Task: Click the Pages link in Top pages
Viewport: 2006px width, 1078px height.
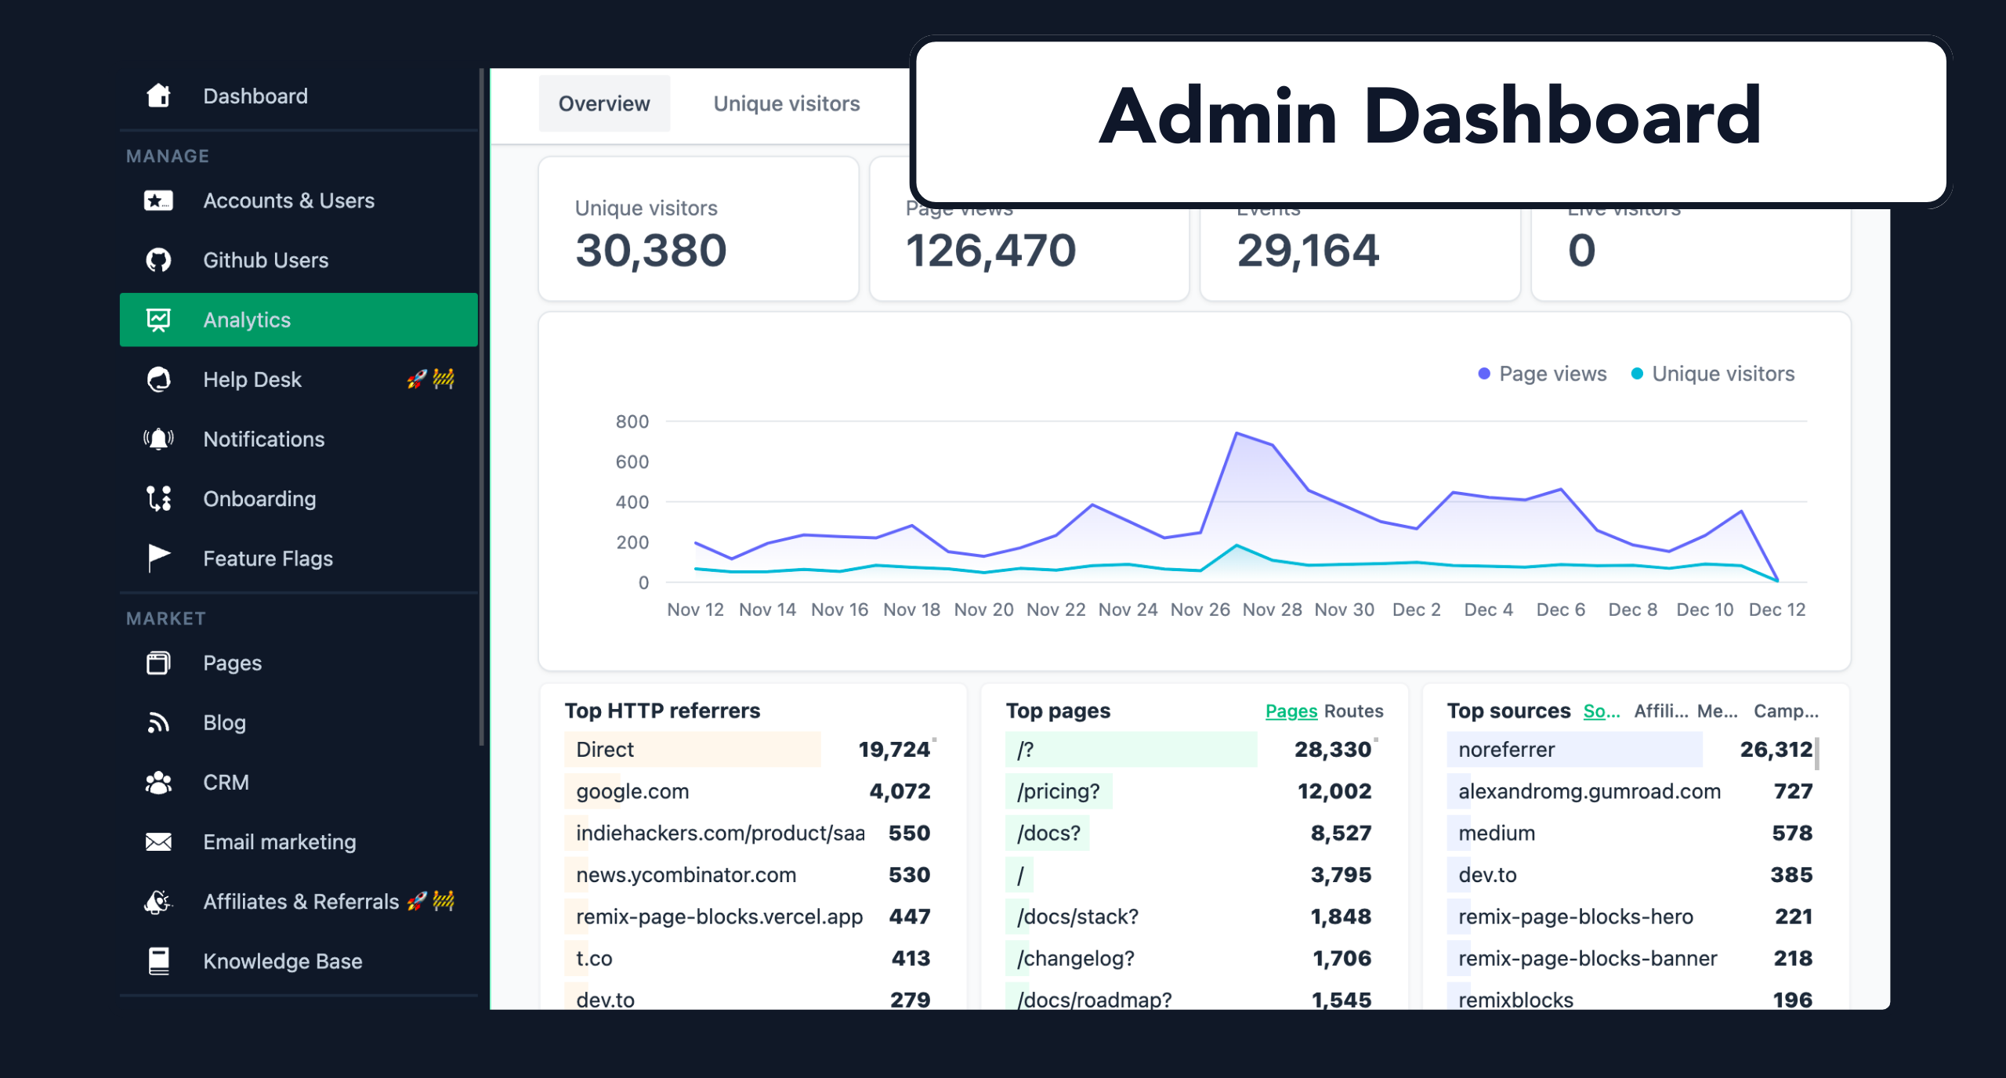Action: coord(1291,711)
